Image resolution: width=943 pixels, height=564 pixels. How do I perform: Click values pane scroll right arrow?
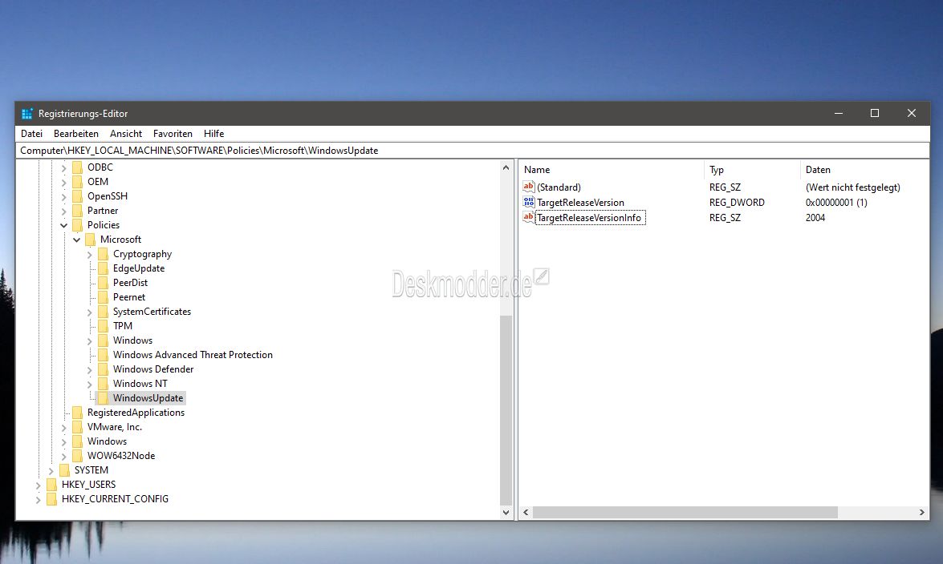(x=921, y=513)
